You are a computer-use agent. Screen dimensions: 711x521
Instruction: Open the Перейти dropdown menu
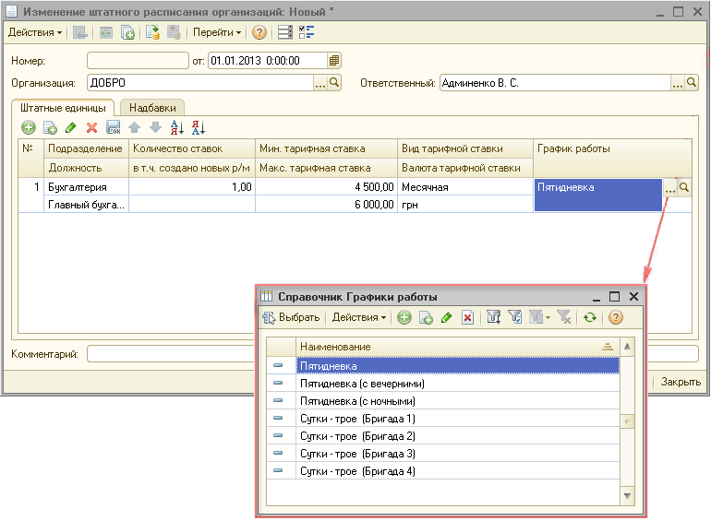[216, 32]
